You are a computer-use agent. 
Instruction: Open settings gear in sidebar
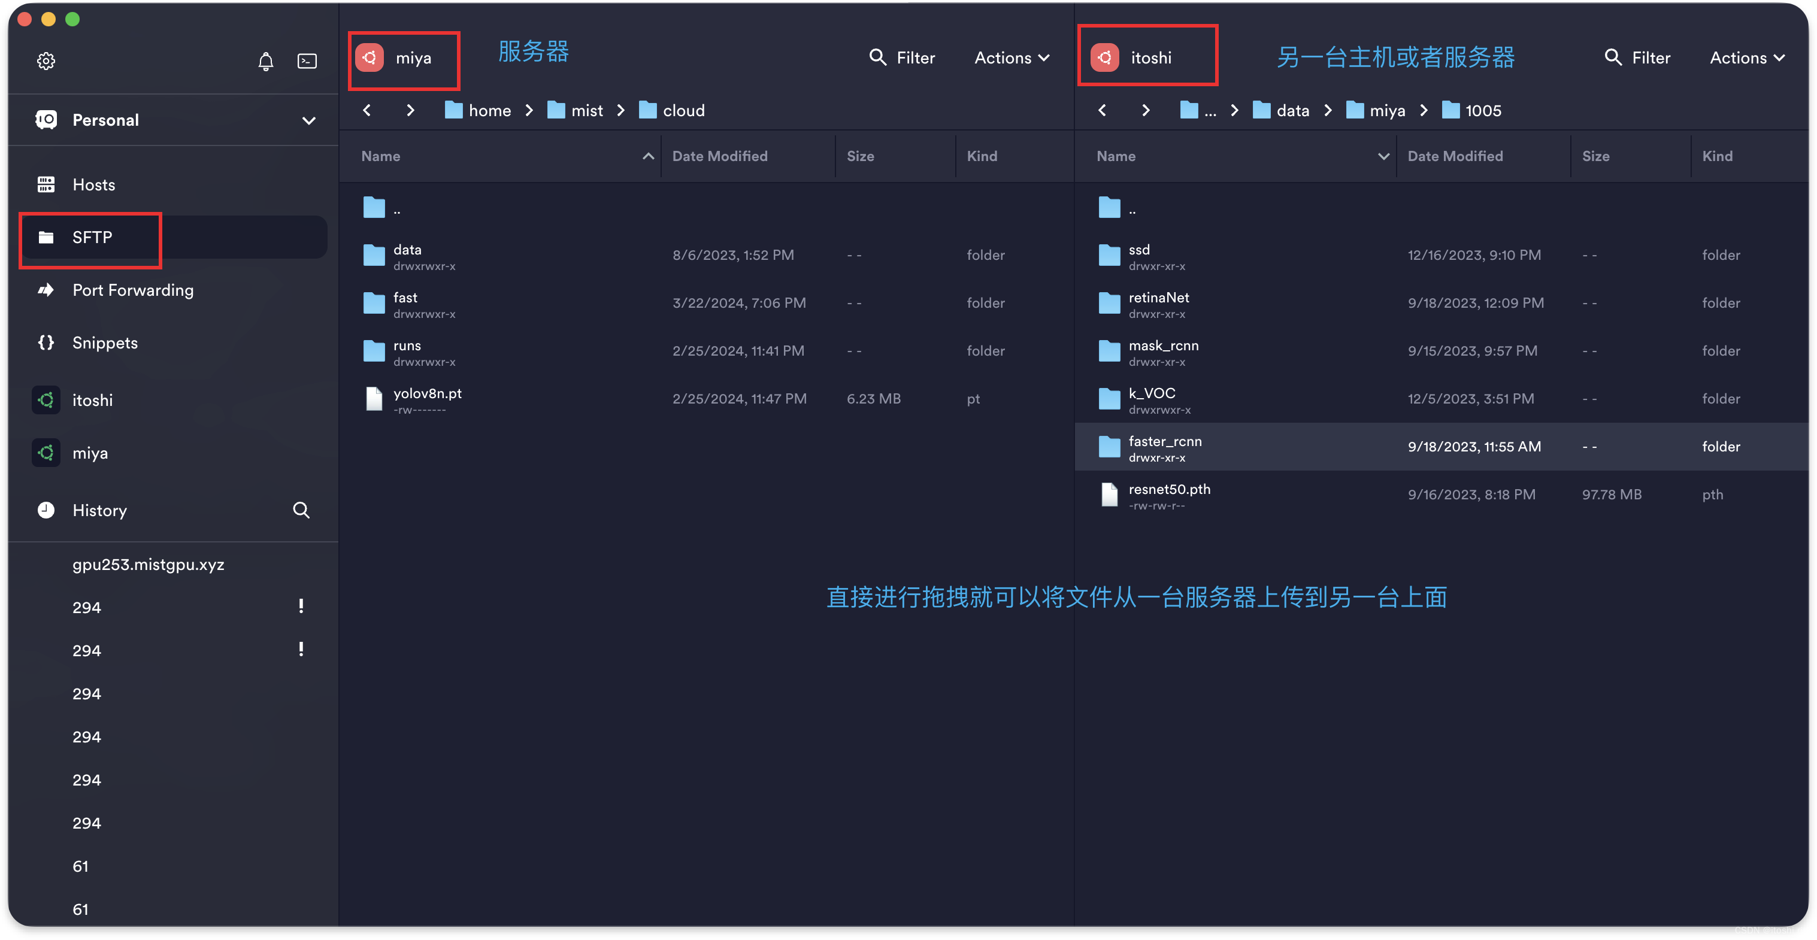click(46, 61)
